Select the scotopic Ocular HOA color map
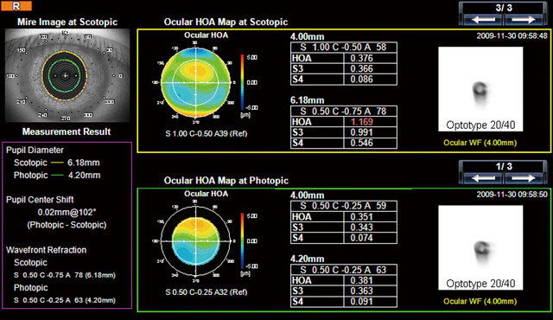Image resolution: width=553 pixels, height=320 pixels. pyautogui.click(x=195, y=82)
